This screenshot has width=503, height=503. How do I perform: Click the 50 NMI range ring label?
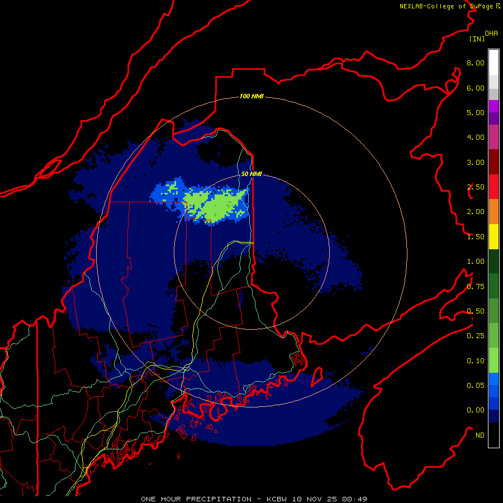(251, 174)
